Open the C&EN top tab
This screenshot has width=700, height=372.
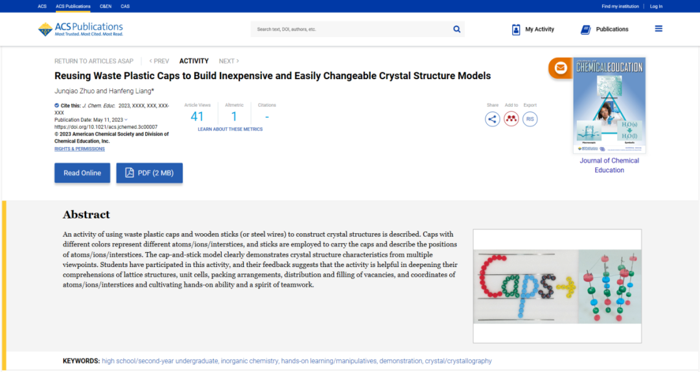coord(106,6)
